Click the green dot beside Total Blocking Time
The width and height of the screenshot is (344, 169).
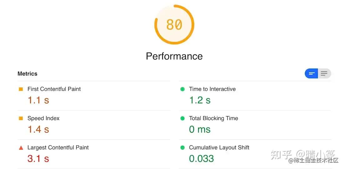183,118
